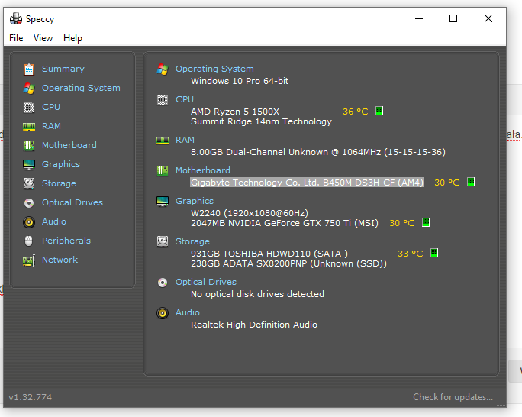Go to Operating System section in sidebar
The image size is (522, 417).
81,88
